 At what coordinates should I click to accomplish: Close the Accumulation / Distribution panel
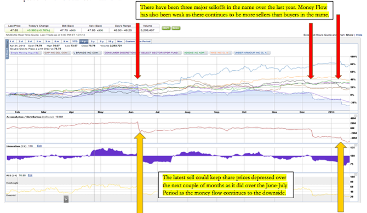pyautogui.click(x=355, y=116)
